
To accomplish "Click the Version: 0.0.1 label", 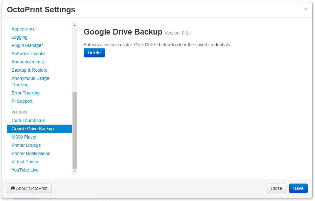I will click(178, 33).
